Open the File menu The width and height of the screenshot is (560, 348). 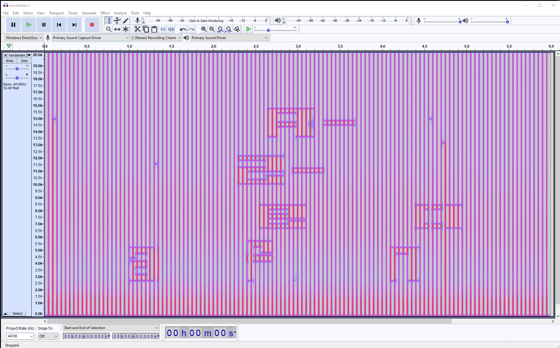click(6, 13)
